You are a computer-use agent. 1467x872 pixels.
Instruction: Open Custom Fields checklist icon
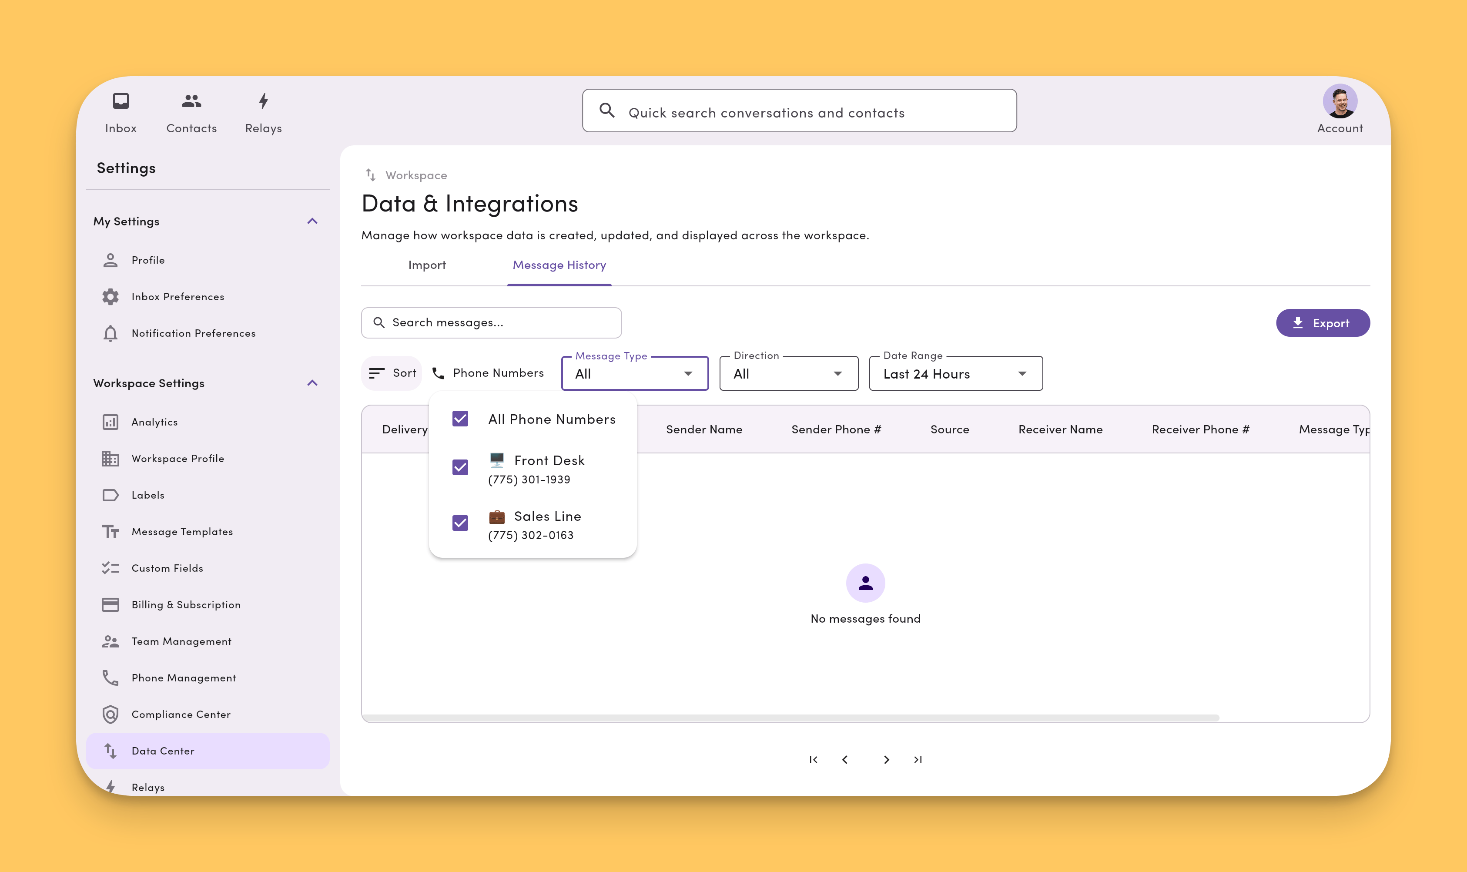pos(111,568)
